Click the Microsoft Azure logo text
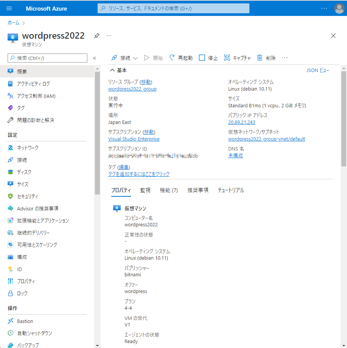This screenshot has width=347, height=348. point(46,8)
